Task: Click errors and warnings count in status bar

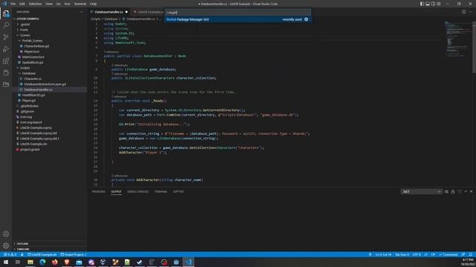Action: click(x=10, y=254)
